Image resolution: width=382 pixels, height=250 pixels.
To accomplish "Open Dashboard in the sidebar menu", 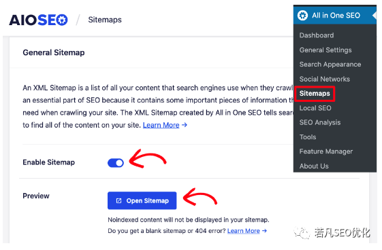I will point(317,35).
